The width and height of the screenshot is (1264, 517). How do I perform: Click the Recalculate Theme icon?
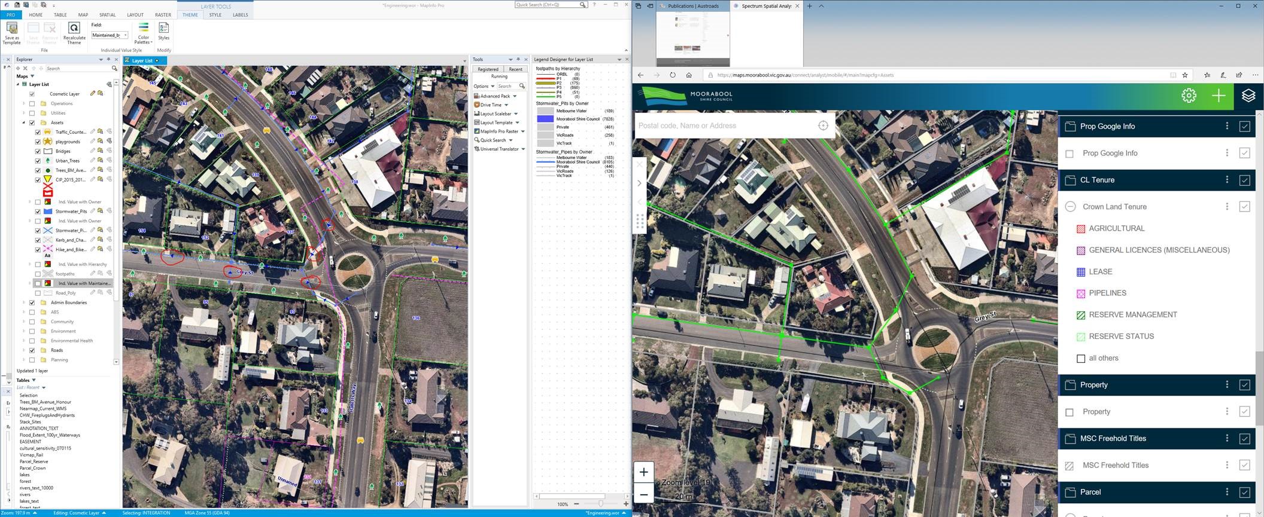(x=74, y=28)
